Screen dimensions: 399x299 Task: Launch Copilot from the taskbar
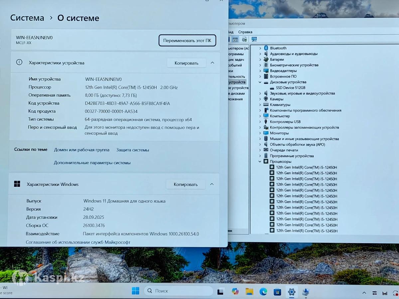[x=235, y=291]
